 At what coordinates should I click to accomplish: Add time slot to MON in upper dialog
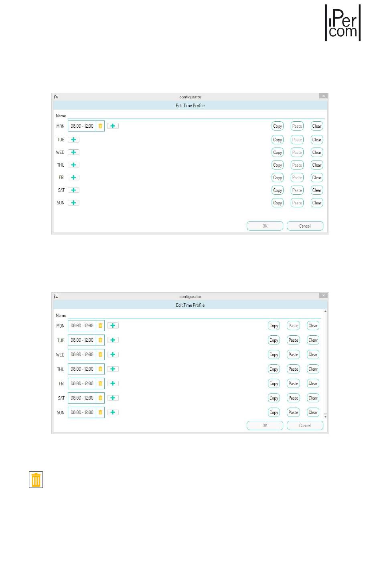click(113, 126)
